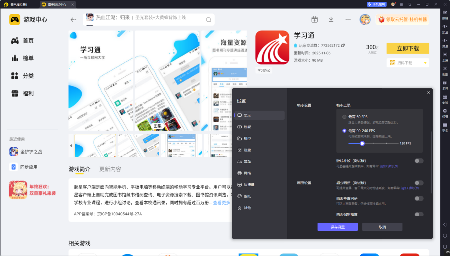Click 请加Q群反馈 link under 超分画质

(410, 188)
